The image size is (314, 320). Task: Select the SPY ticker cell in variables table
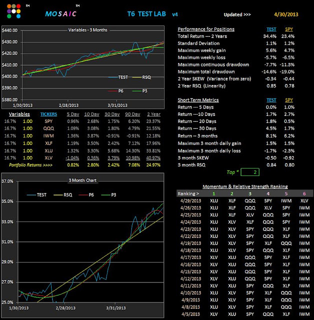[48, 121]
